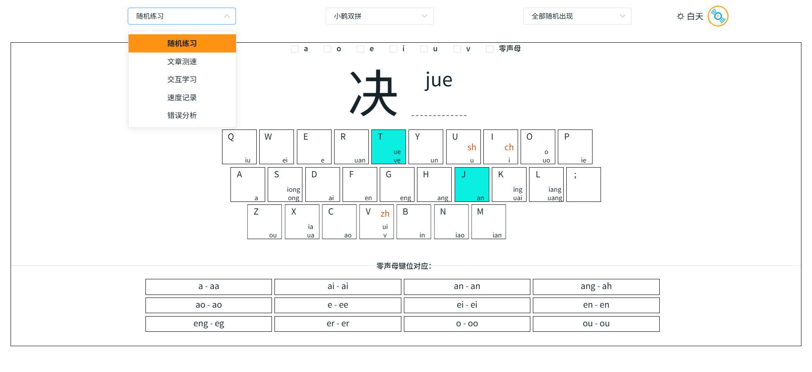Screen dimensions: 812x372
Task: Click the L key (iang/uang)
Action: click(x=546, y=185)
